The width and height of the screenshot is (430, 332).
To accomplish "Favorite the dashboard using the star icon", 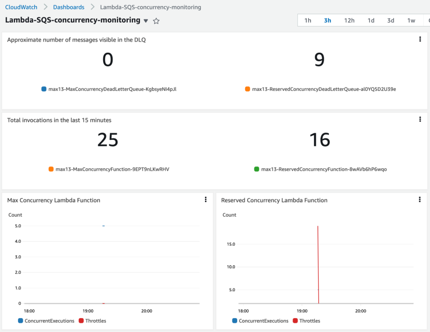I will [x=156, y=20].
